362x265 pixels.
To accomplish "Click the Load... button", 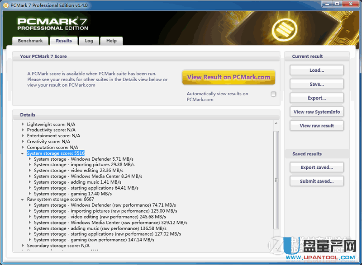I will (x=316, y=70).
